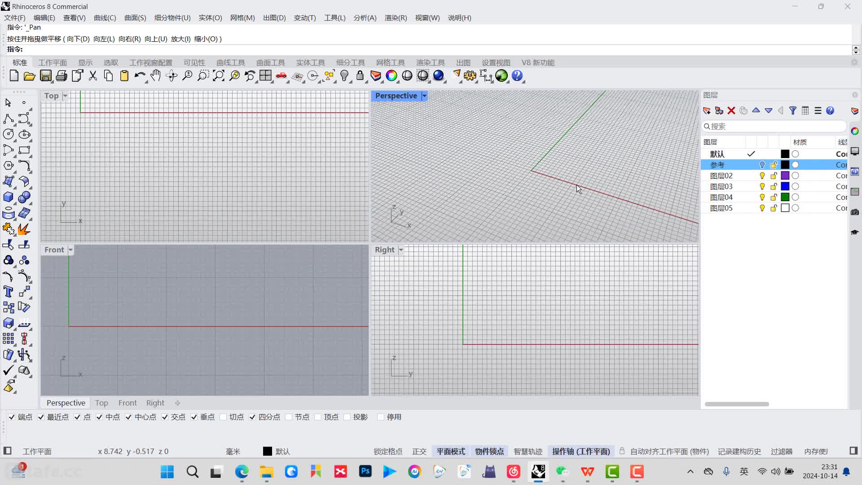Viewport: 862px width, 485px height.
Task: Click the New file icon
Action: click(14, 76)
